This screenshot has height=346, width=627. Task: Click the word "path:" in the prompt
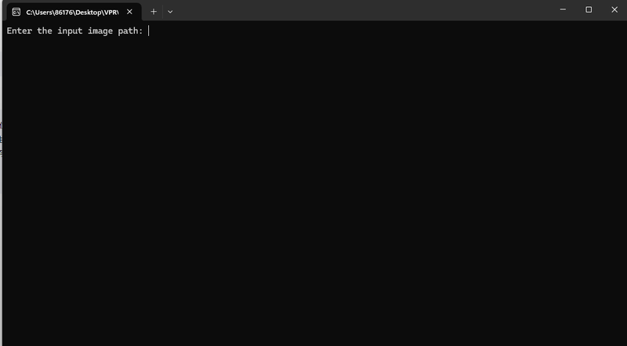point(130,31)
